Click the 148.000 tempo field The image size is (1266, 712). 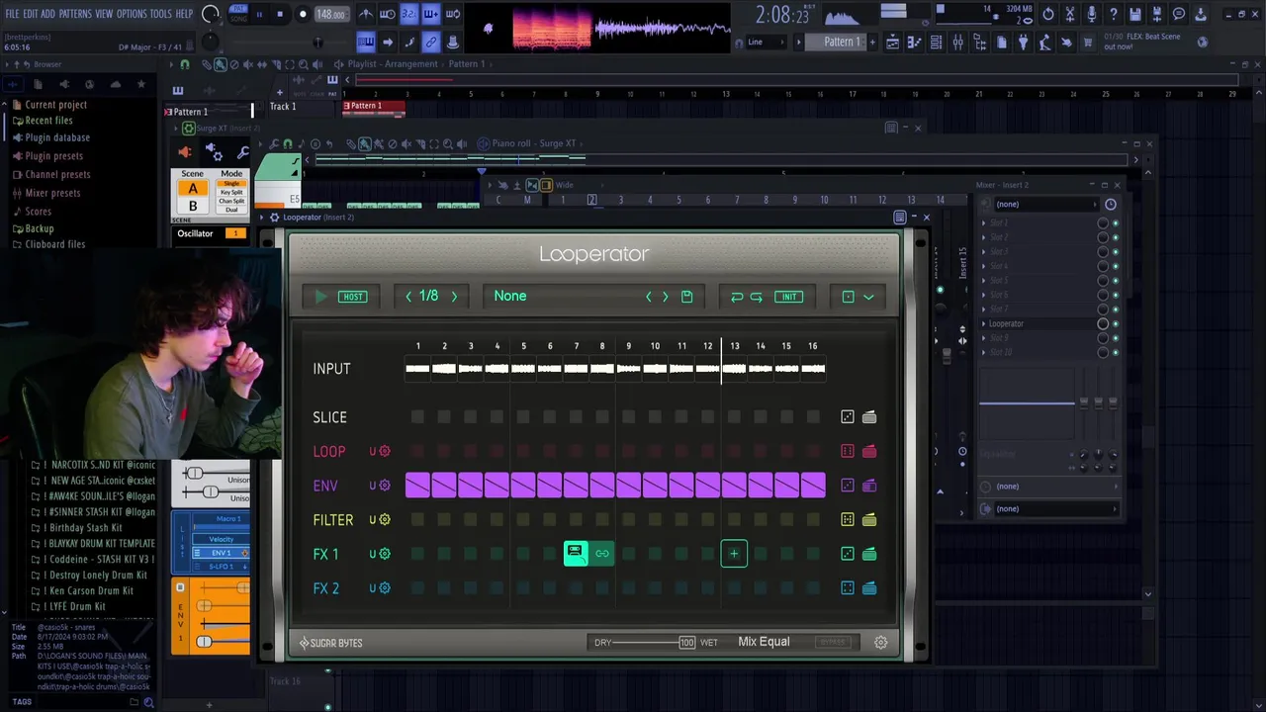click(x=330, y=15)
